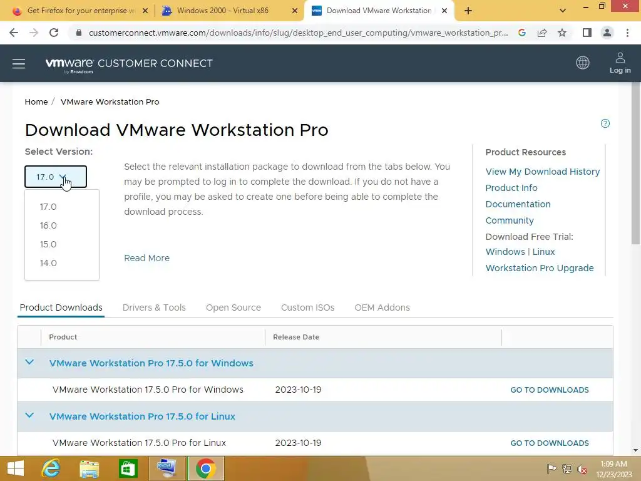
Task: Click the Home breadcrumb link
Action: (36, 102)
